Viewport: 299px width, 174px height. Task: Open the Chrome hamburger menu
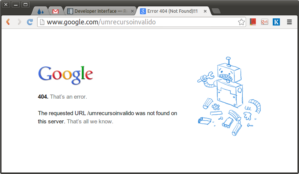point(289,22)
